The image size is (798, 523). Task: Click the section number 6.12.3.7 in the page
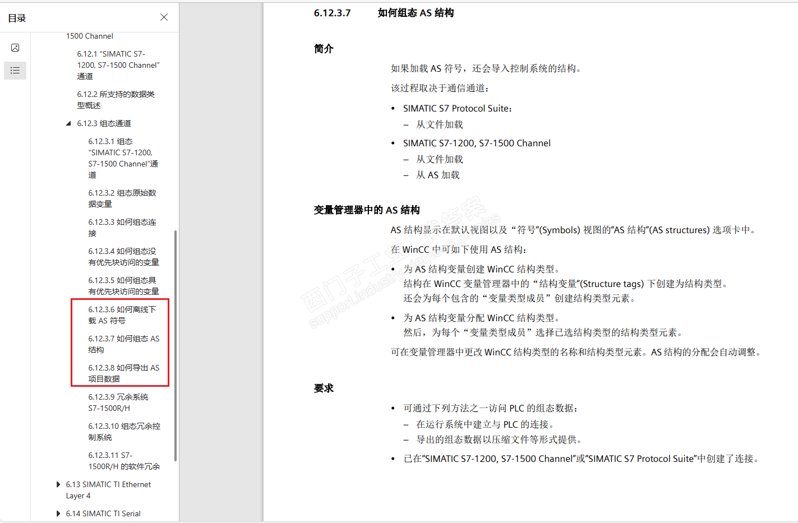click(x=333, y=13)
